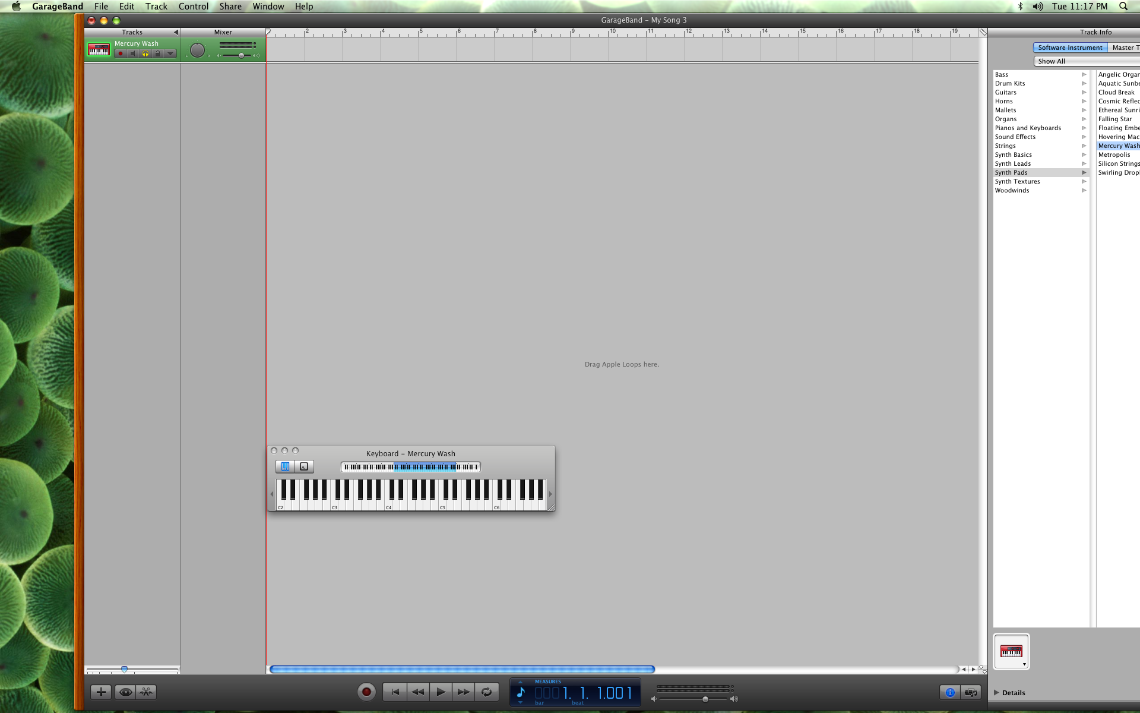Toggle solo headphones on Mercury Wash track
This screenshot has height=713, width=1140.
145,53
